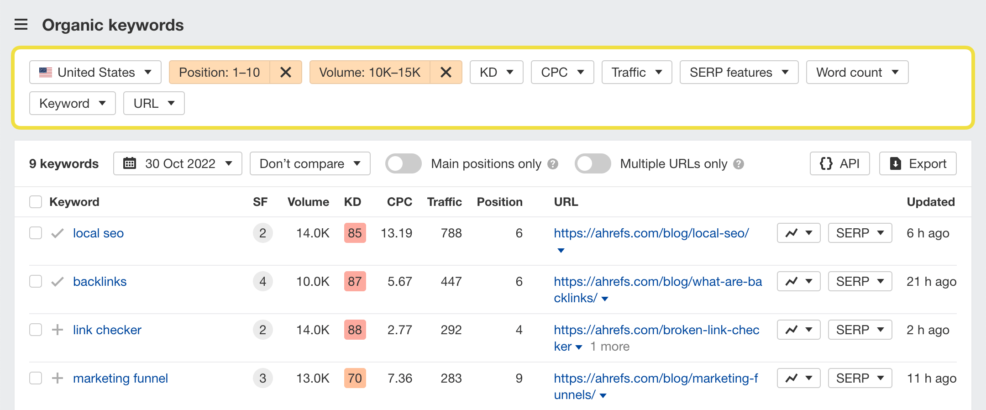Click the plus icon next to marketing funnel
This screenshot has height=410, width=986.
(x=58, y=378)
